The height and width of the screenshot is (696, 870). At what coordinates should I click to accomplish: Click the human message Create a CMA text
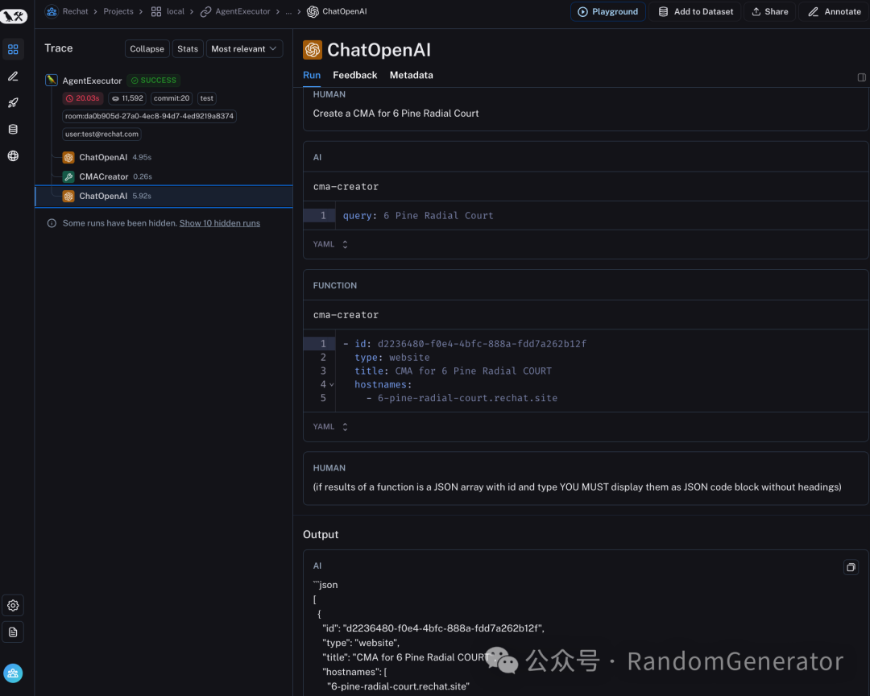click(396, 114)
